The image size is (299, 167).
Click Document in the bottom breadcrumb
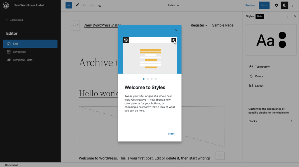11,165
